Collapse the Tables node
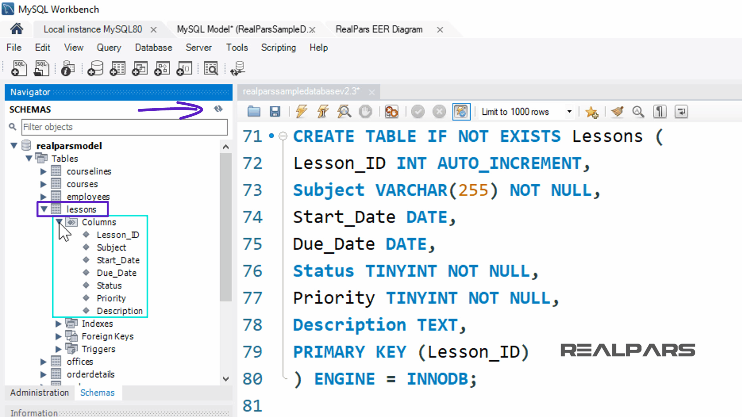Viewport: 742px width, 417px height. [29, 158]
